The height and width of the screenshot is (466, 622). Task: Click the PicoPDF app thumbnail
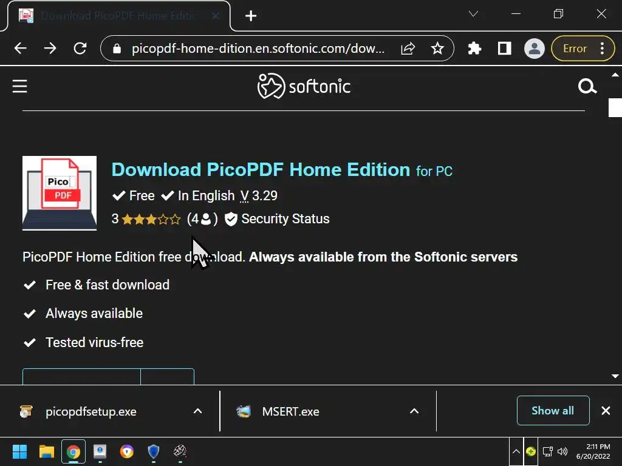tap(60, 193)
